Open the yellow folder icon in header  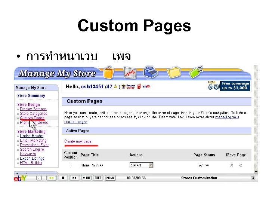[x=174, y=72]
